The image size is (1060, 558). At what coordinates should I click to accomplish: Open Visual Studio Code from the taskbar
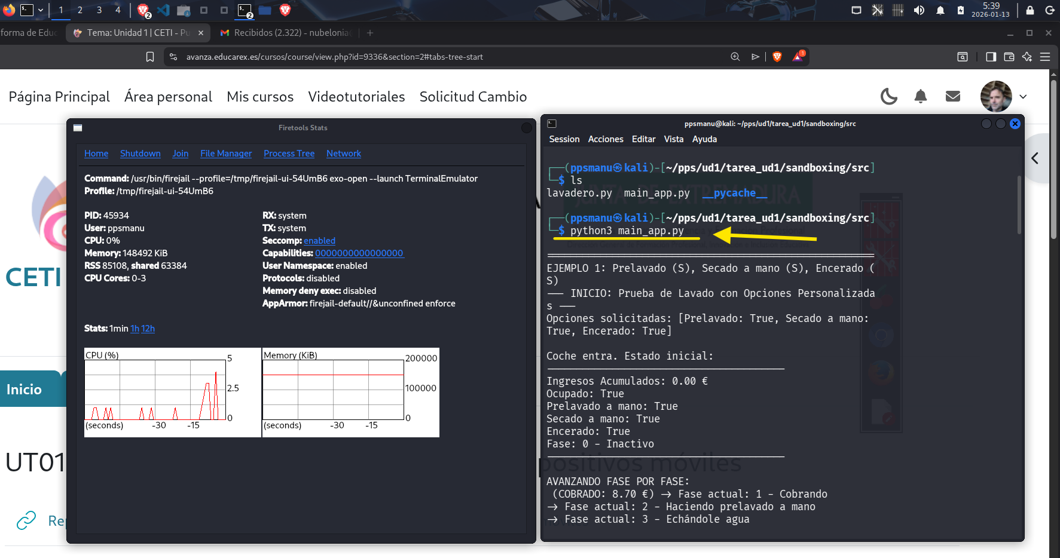coord(163,10)
